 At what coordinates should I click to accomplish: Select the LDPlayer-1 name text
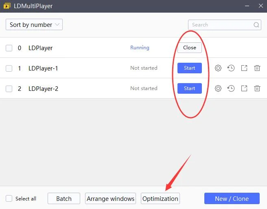[43, 68]
